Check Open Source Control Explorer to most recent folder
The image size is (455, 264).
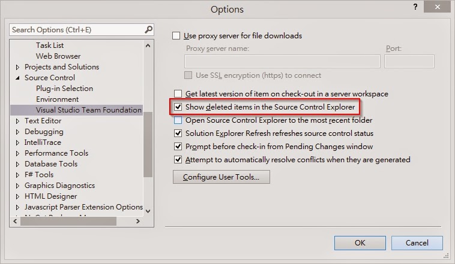178,120
